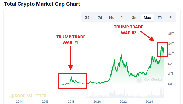The height and width of the screenshot is (104, 183).
Task: Switch to the 24h time range
Action: (88, 18)
